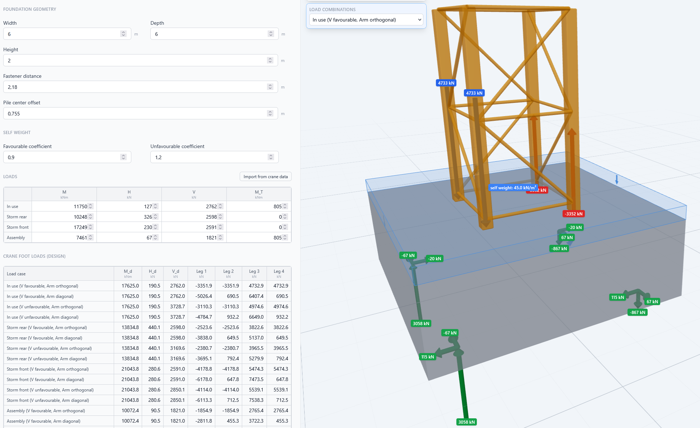Click the Unfavourable coefficient stepper arrows
700x428 pixels.
pos(271,157)
